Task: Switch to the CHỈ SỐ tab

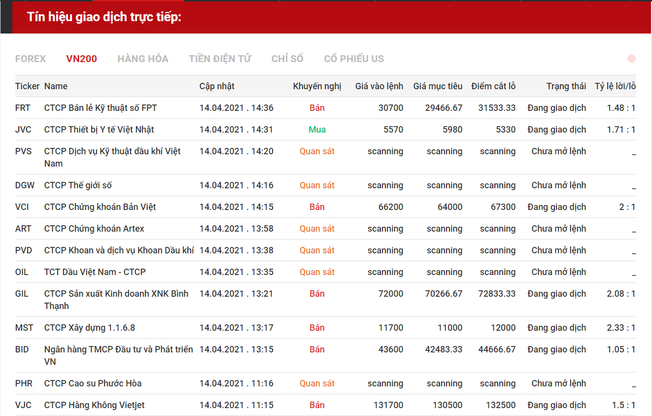Action: [x=287, y=59]
